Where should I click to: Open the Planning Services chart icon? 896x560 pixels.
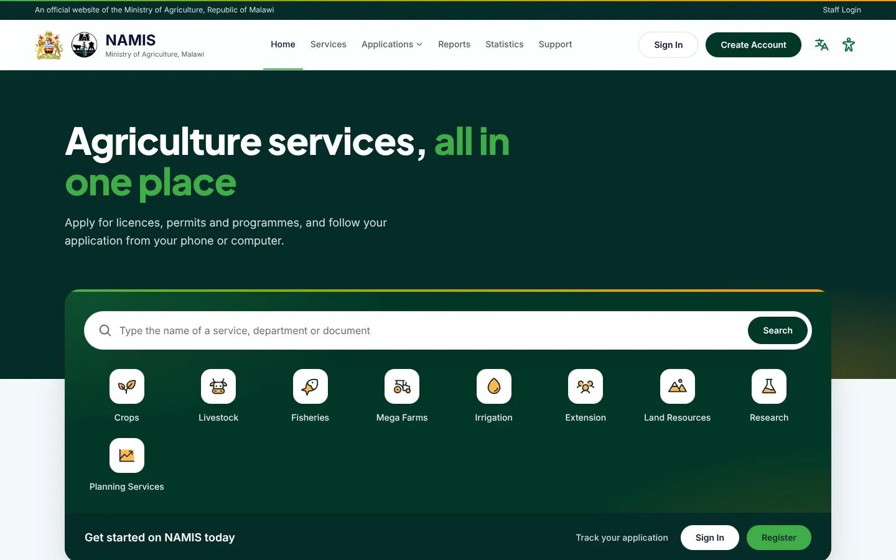tap(127, 455)
